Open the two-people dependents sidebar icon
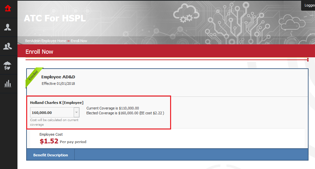The image size is (315, 169). [x=8, y=46]
